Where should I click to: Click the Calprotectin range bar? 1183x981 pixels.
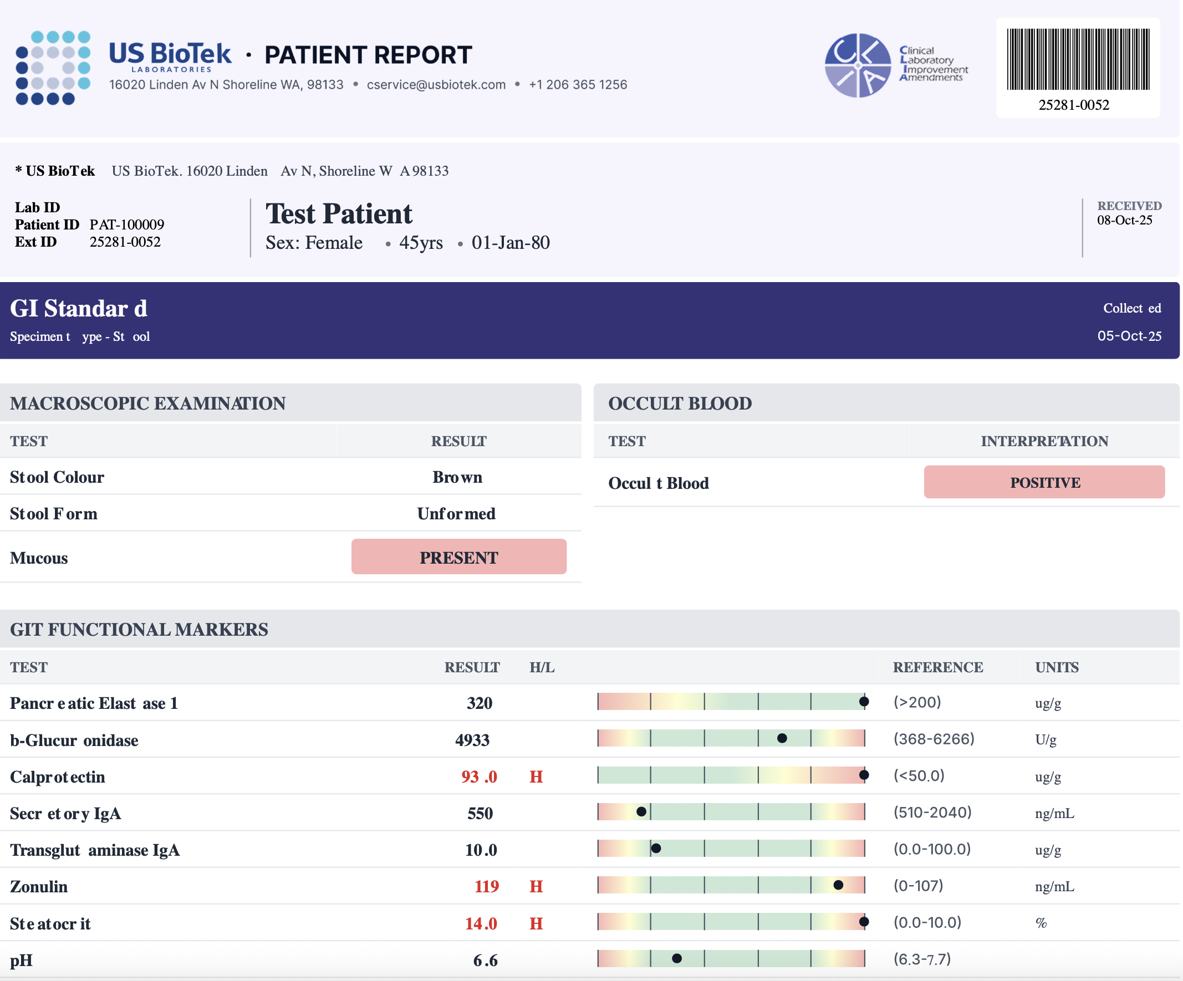pos(731,775)
